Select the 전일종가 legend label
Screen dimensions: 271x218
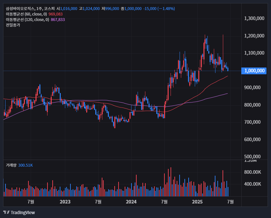tap(13, 25)
